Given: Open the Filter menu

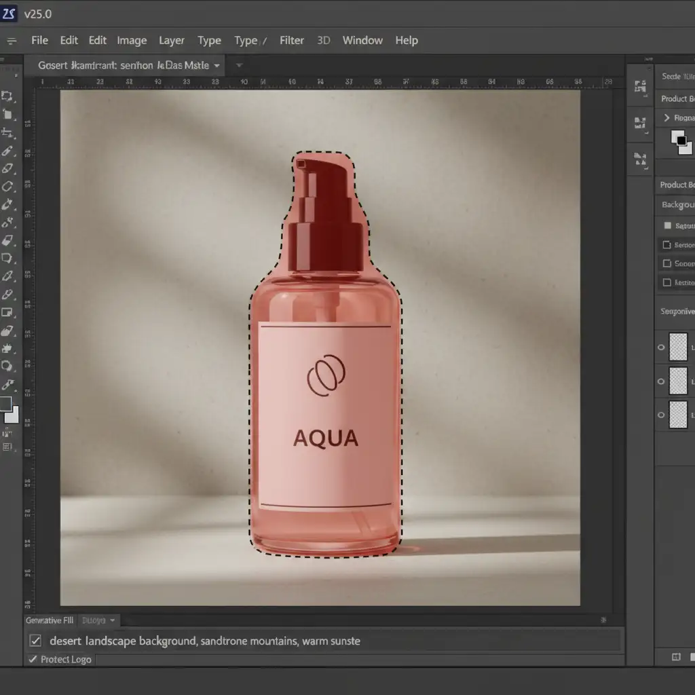Looking at the screenshot, I should pos(292,41).
